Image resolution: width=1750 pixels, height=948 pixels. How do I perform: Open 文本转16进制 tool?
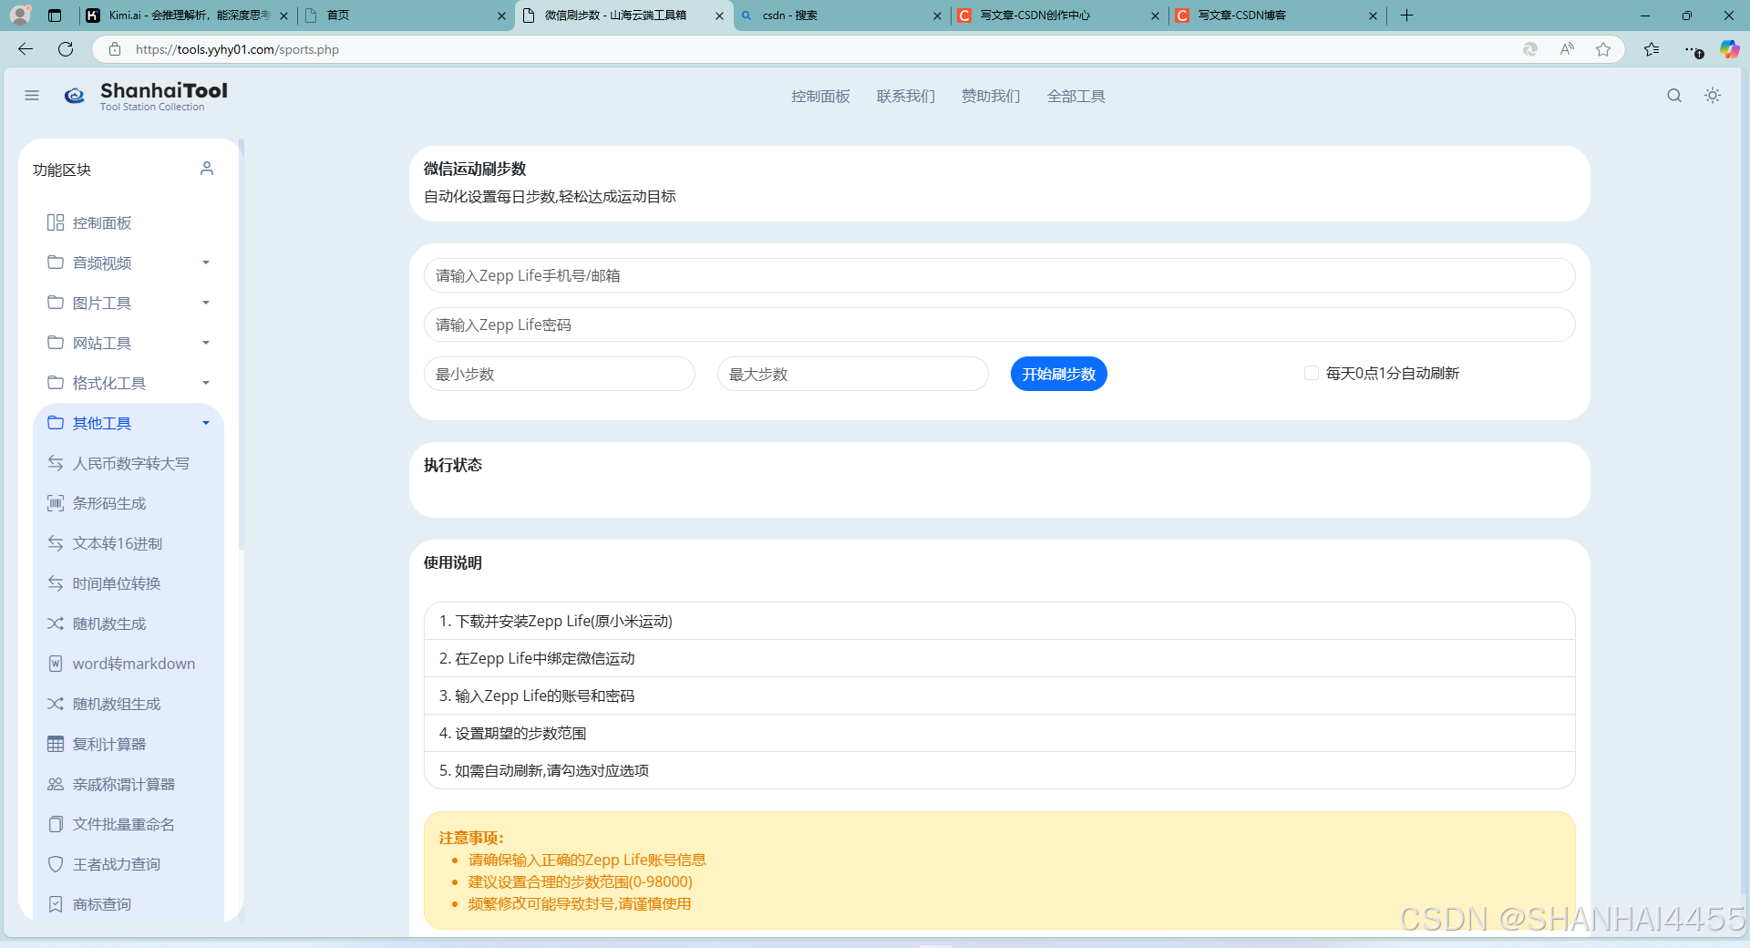[x=129, y=543]
